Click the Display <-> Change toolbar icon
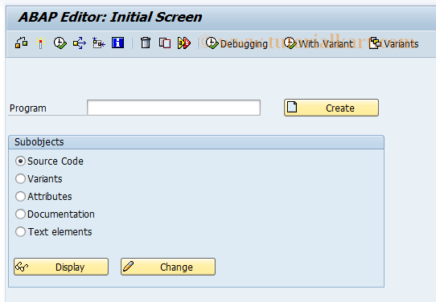The height and width of the screenshot is (302, 436). (x=21, y=43)
